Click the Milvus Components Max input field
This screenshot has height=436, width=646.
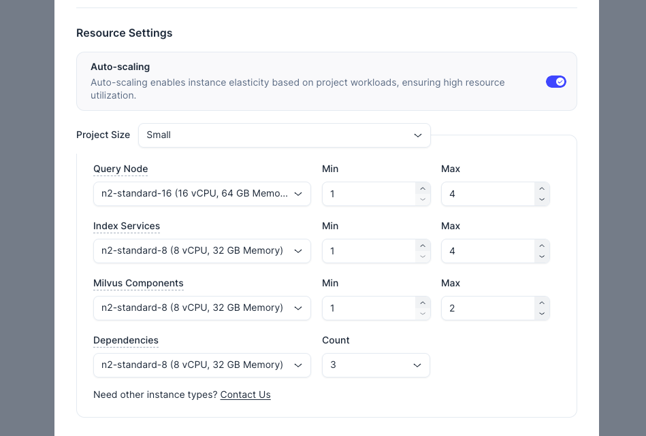[x=487, y=308]
